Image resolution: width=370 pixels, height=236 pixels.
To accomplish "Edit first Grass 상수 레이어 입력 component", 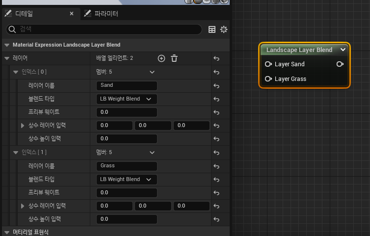I will coord(114,206).
